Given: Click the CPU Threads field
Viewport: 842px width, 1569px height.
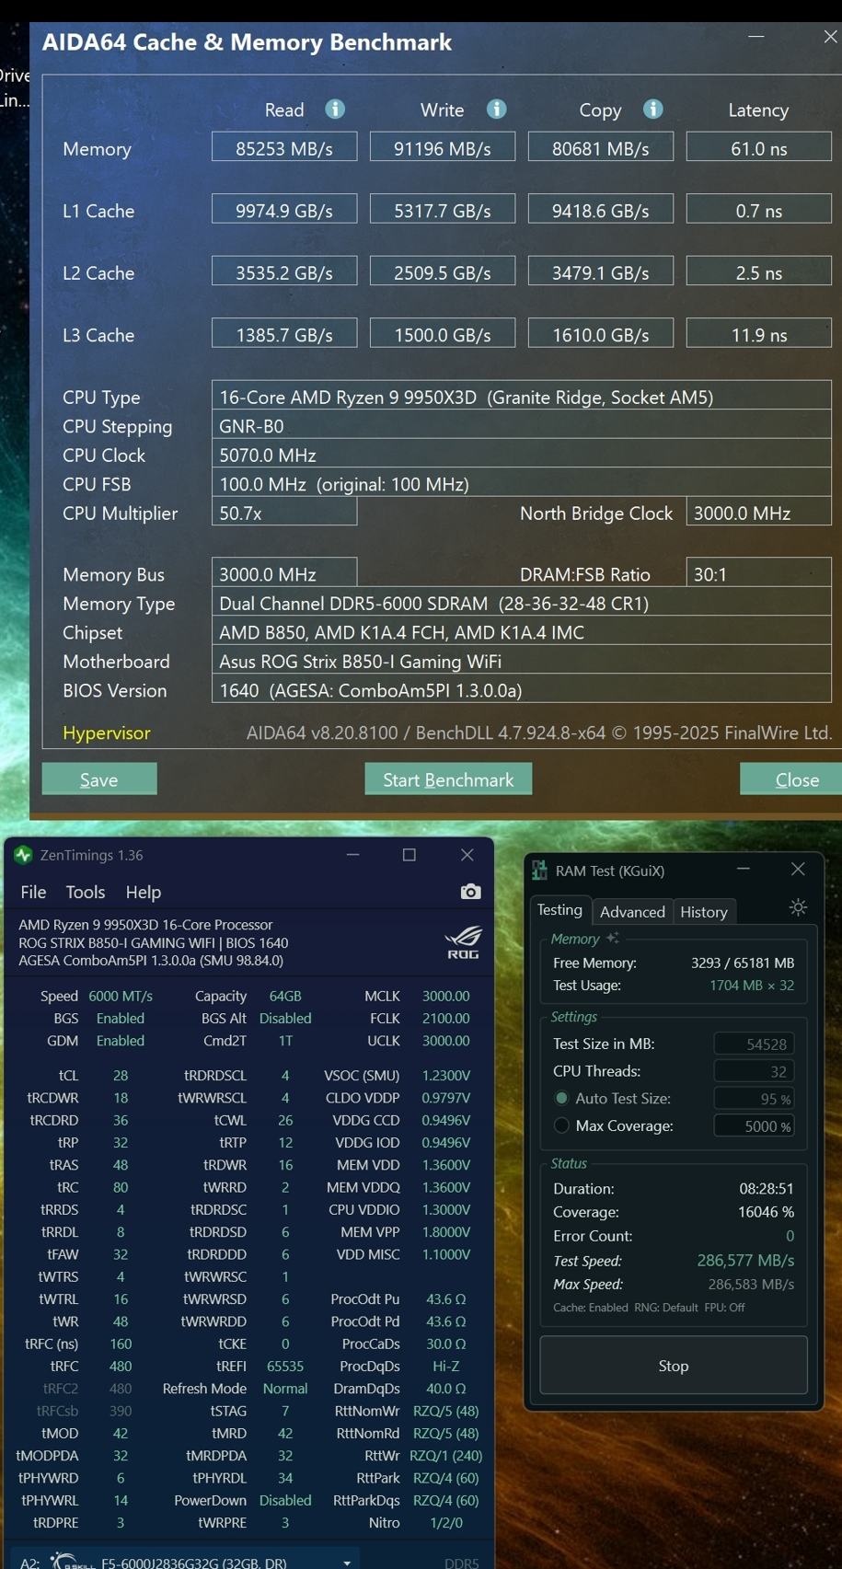Looking at the screenshot, I should [755, 1071].
